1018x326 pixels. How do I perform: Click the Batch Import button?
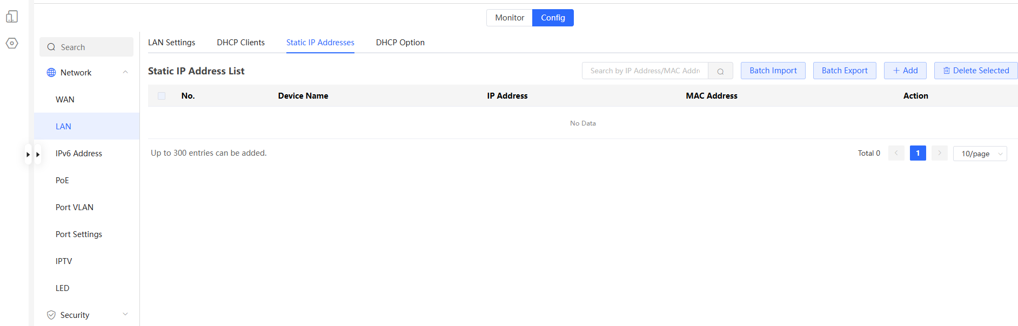773,71
